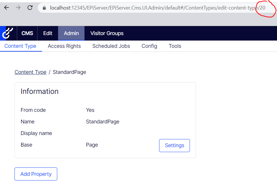Click the Add Property button
The width and height of the screenshot is (277, 188).
click(x=36, y=174)
